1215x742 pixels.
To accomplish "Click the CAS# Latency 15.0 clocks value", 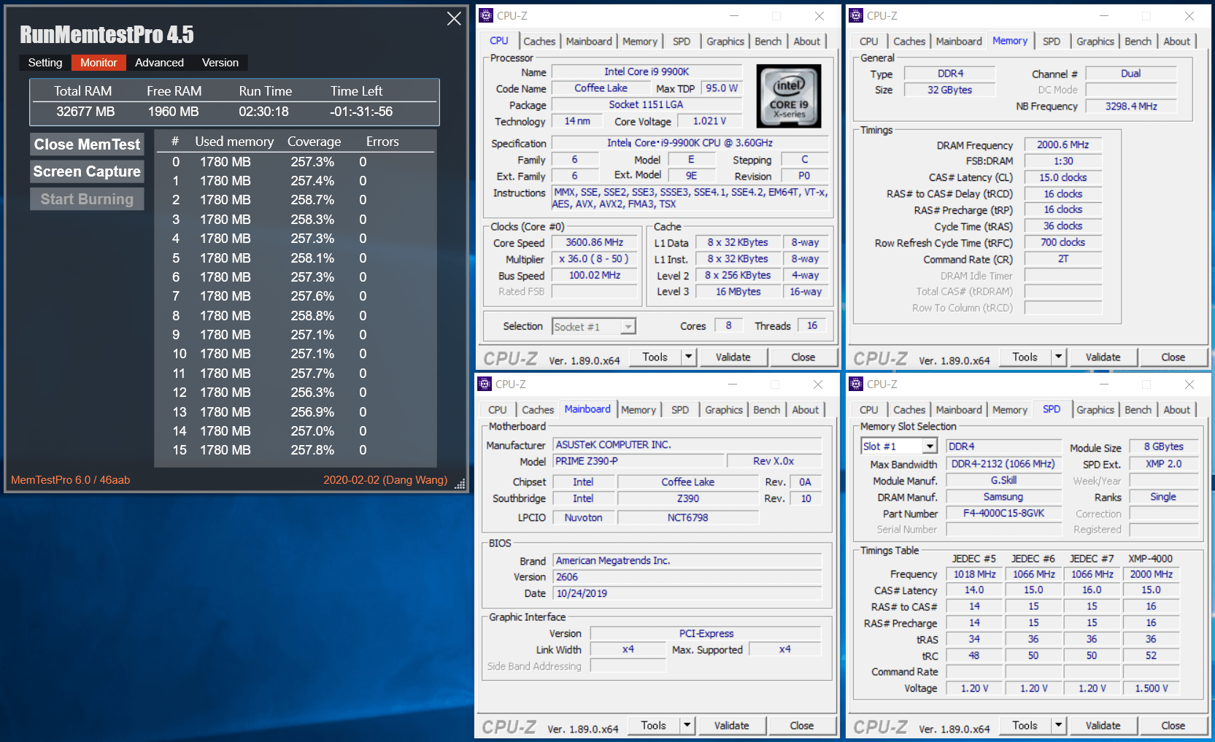I will [1062, 177].
